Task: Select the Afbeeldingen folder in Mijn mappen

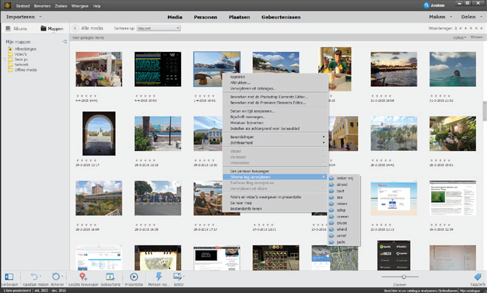Action: [23, 50]
